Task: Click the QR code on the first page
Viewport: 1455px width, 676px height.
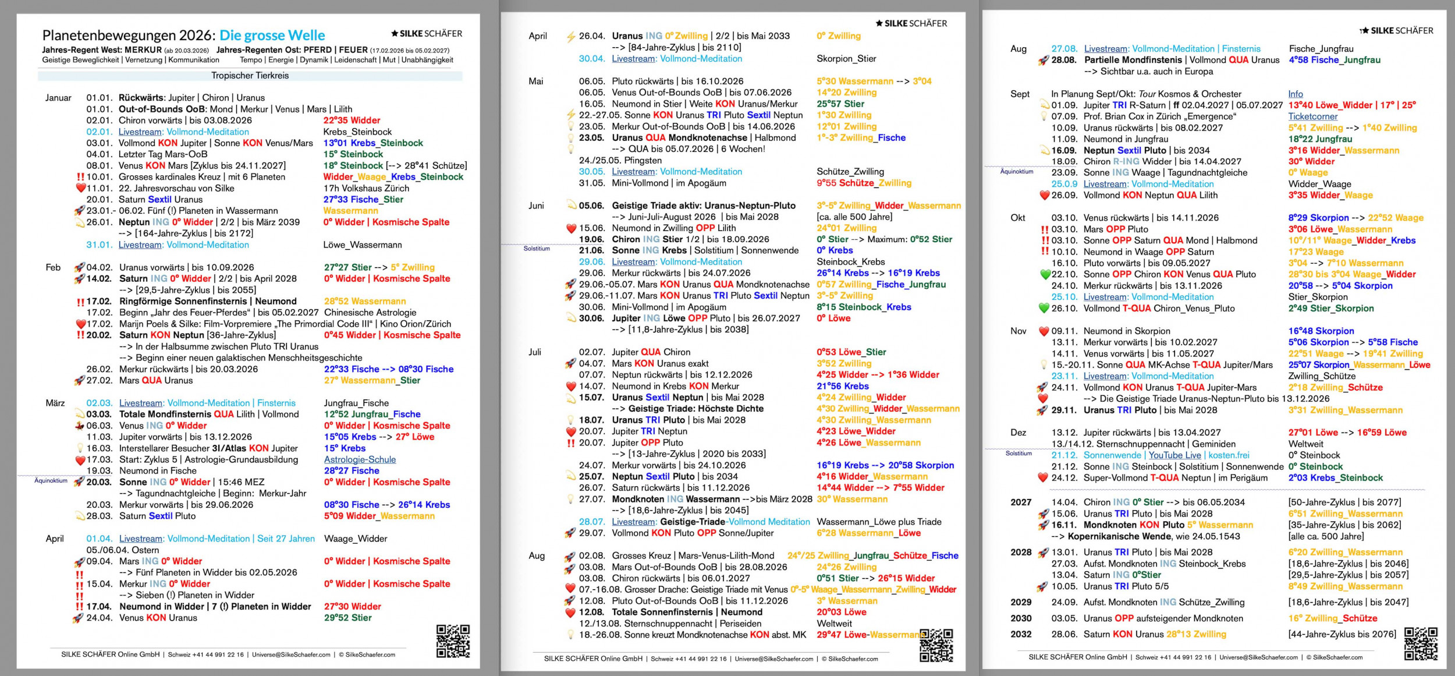Action: (453, 641)
